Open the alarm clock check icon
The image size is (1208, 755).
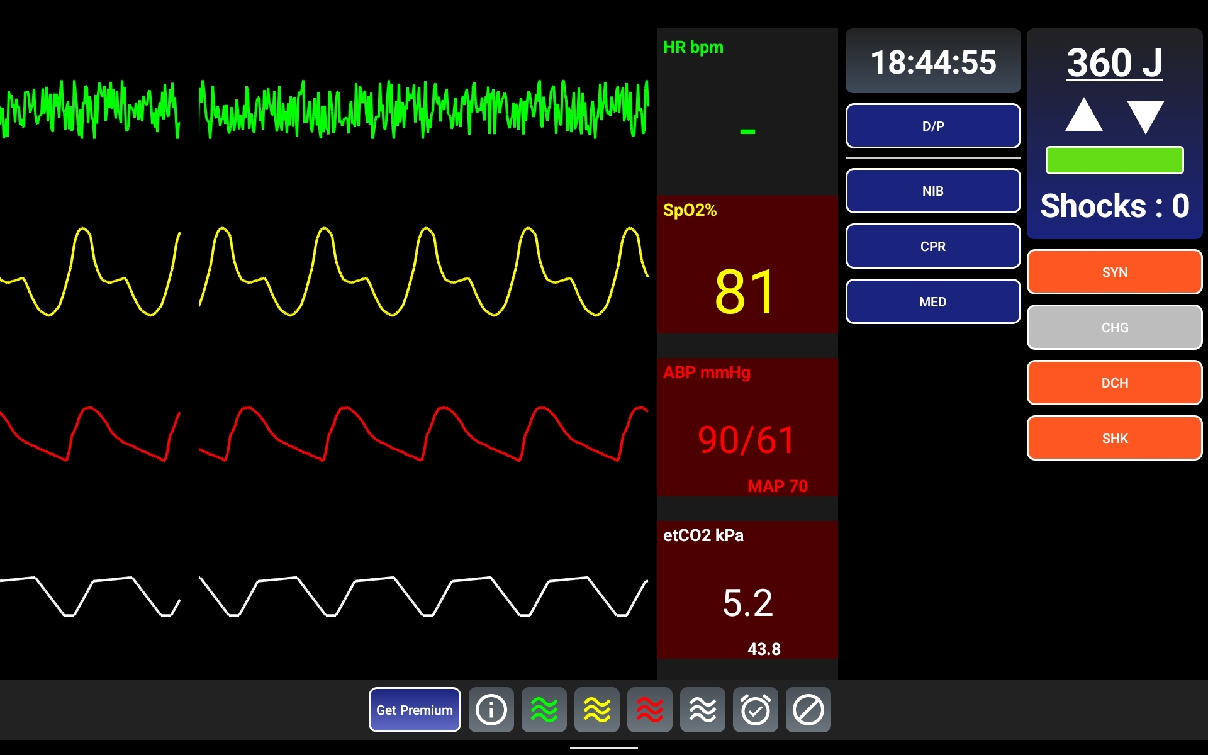pyautogui.click(x=755, y=710)
